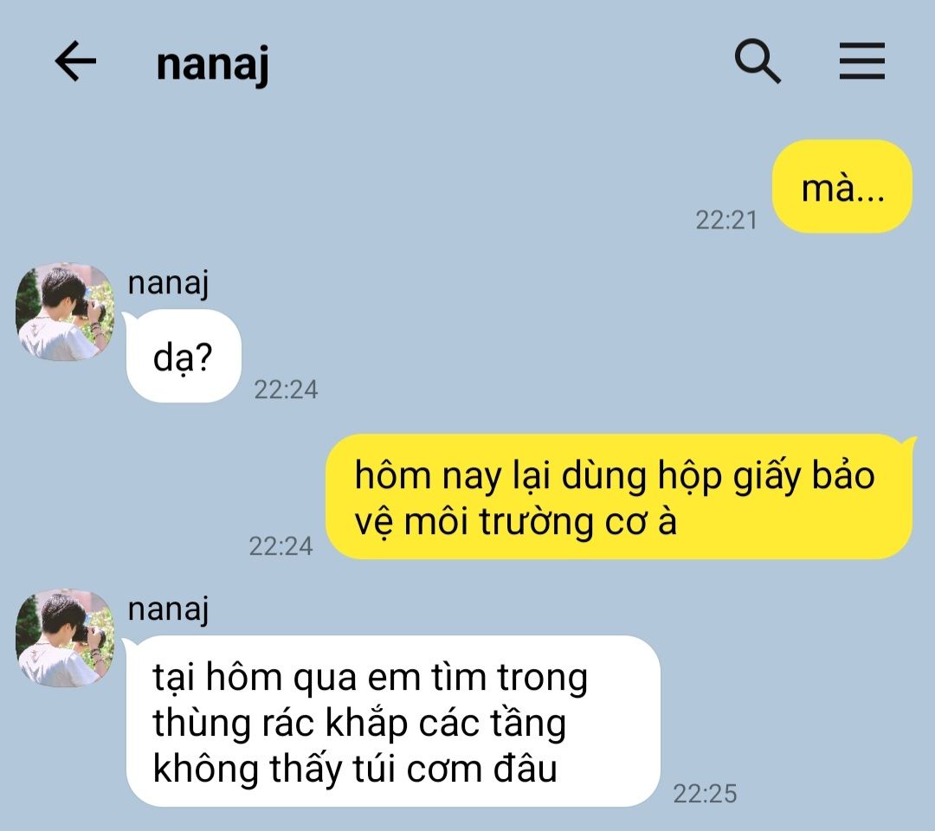The image size is (935, 831).
Task: Select the yellow 'mà...' message bubble
Action: pyautogui.click(x=842, y=187)
